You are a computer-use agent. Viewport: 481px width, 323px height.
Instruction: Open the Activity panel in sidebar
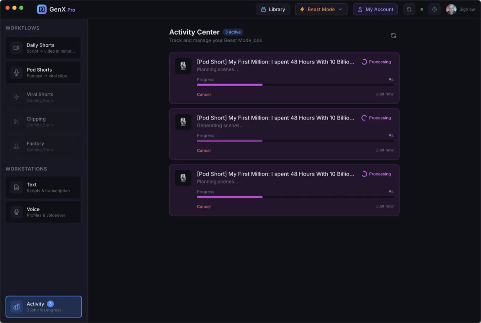(44, 306)
